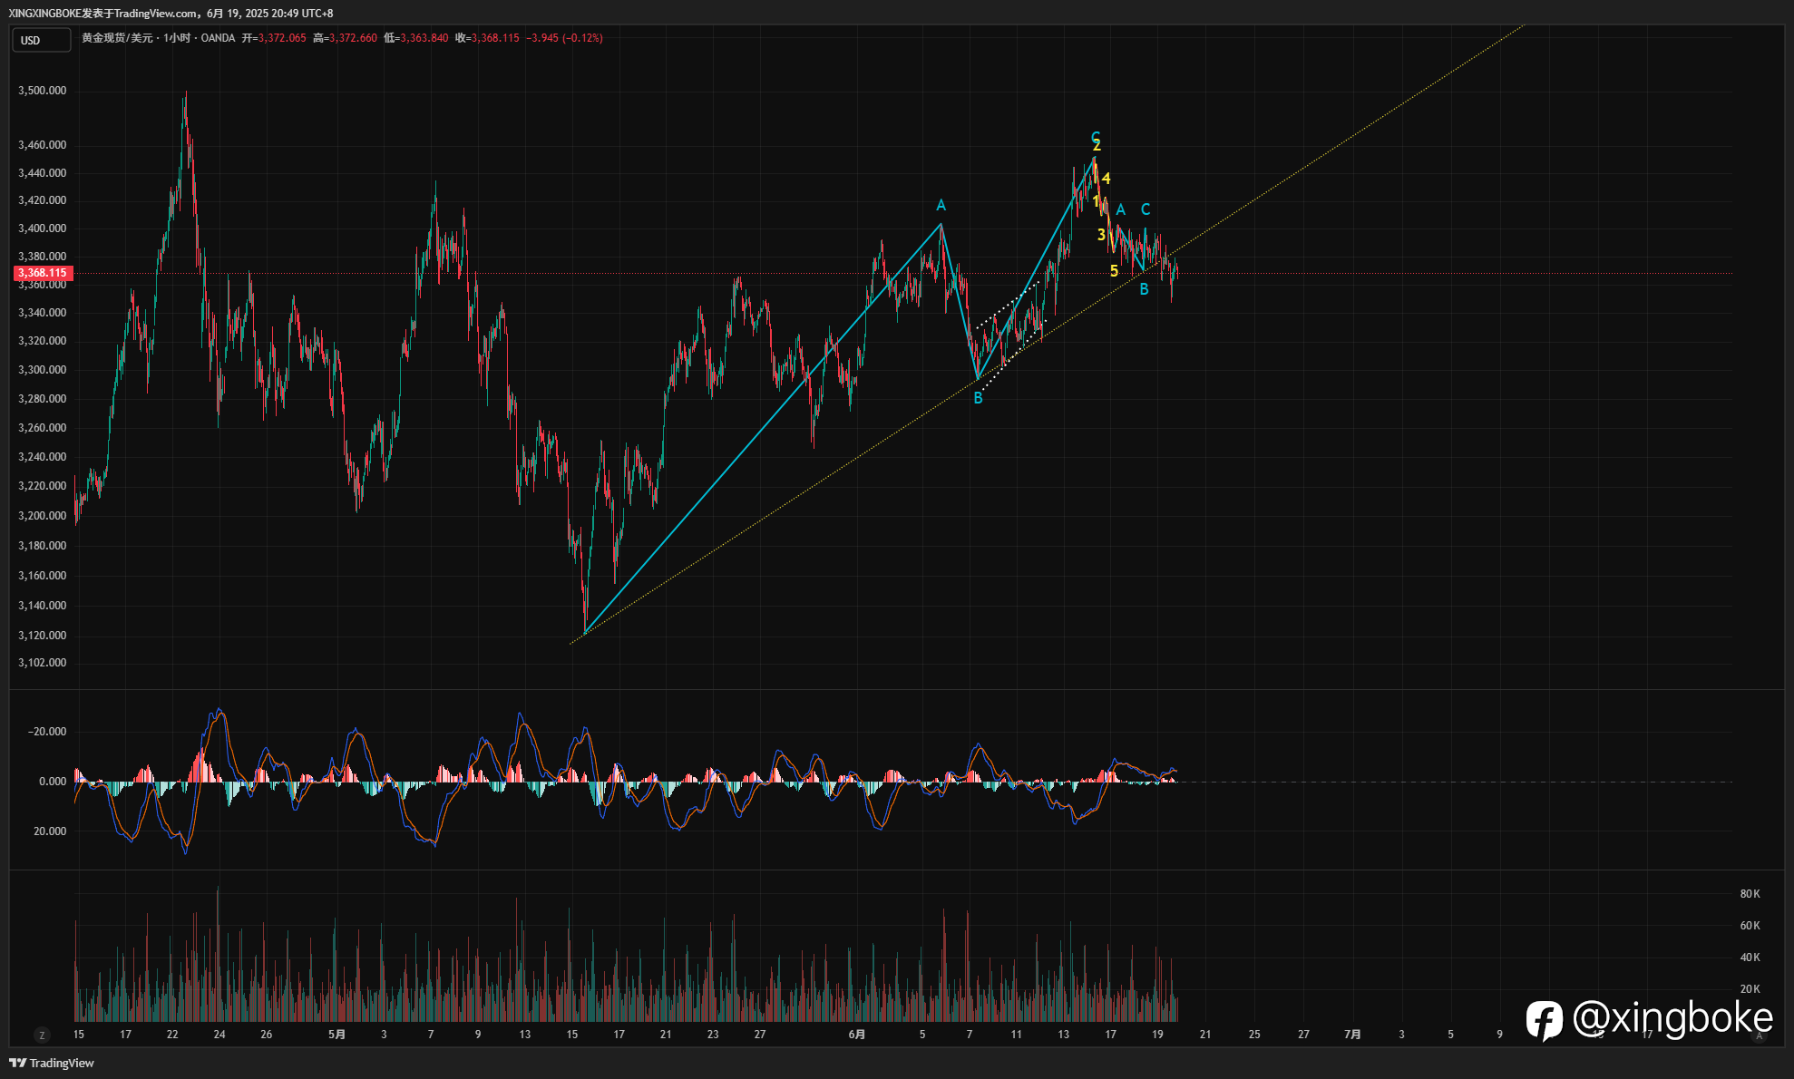This screenshot has width=1794, height=1079.
Task: Click the 0.000 MACD zero axis label
Action: click(x=53, y=782)
